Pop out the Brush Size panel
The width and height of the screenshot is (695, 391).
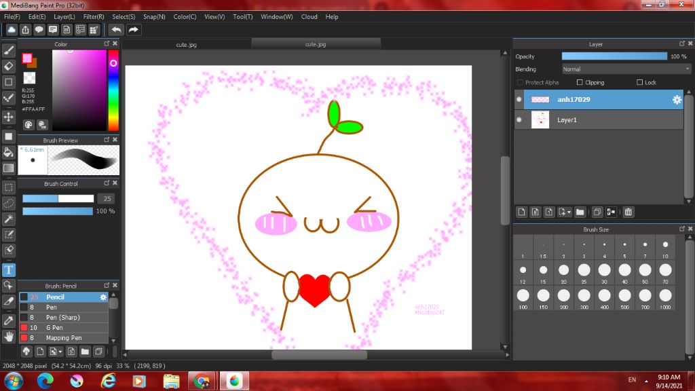pos(681,229)
